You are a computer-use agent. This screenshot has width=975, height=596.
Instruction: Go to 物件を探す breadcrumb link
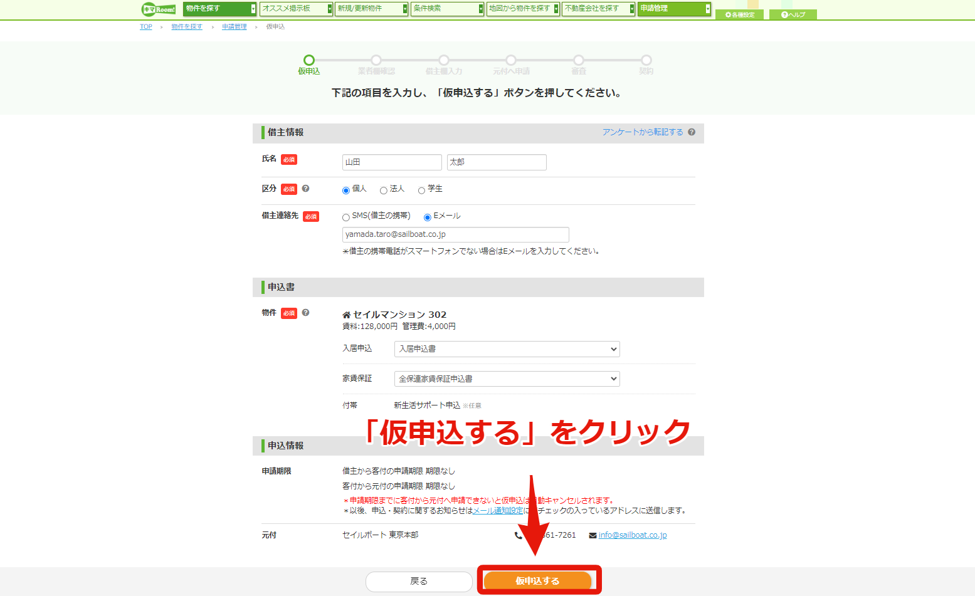point(187,27)
